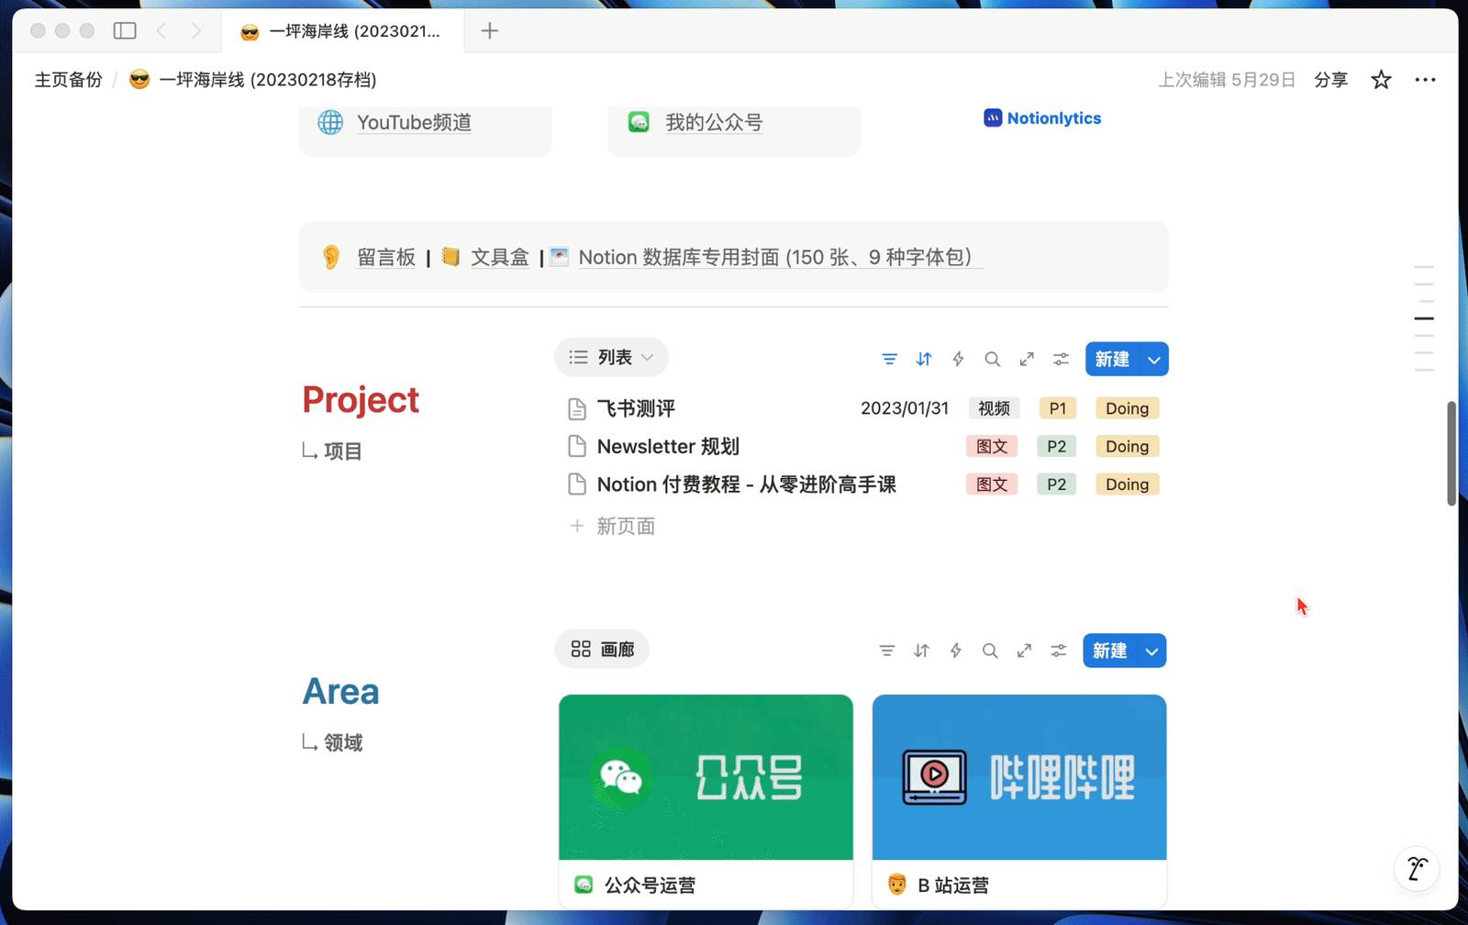The height and width of the screenshot is (925, 1468).
Task: Open the 留言板 page link
Action: (386, 257)
